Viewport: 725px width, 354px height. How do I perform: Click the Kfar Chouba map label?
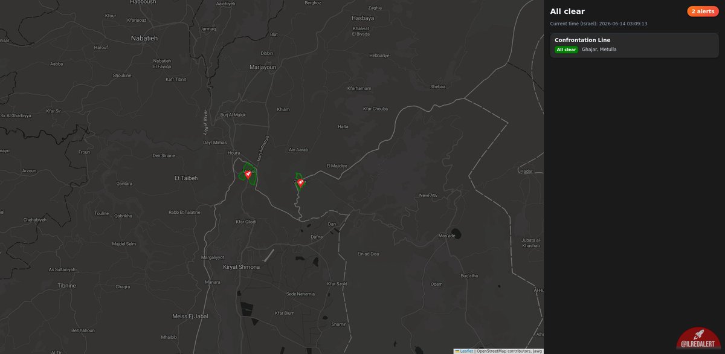[375, 109]
